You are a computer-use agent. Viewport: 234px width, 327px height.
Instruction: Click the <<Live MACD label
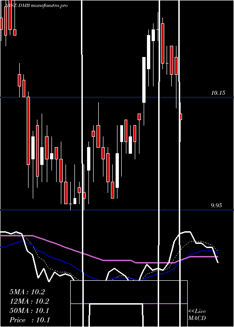197,315
